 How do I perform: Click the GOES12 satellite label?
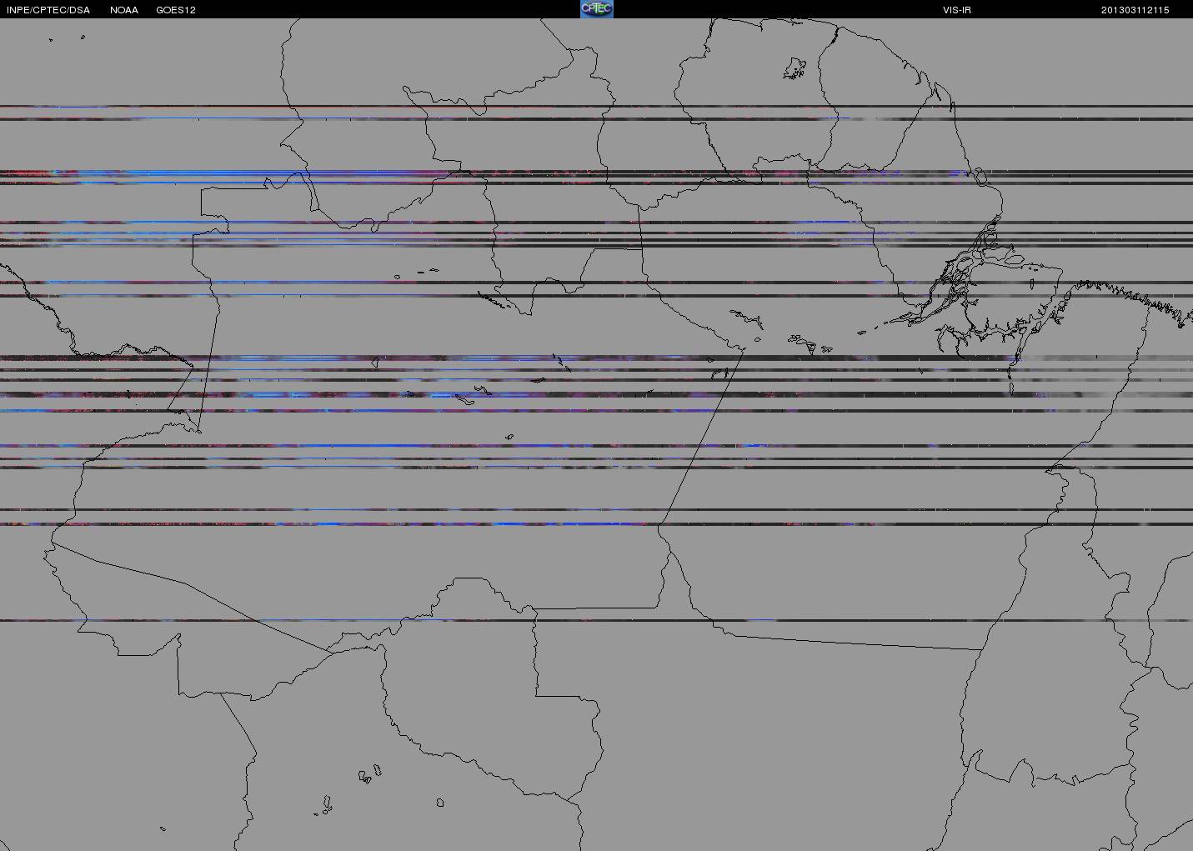176,10
